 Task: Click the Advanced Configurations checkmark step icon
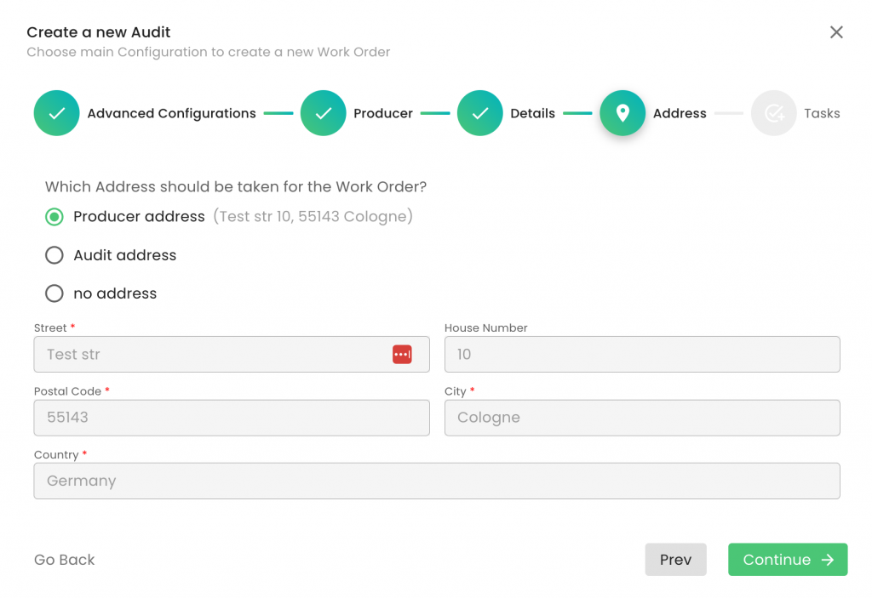(x=56, y=113)
